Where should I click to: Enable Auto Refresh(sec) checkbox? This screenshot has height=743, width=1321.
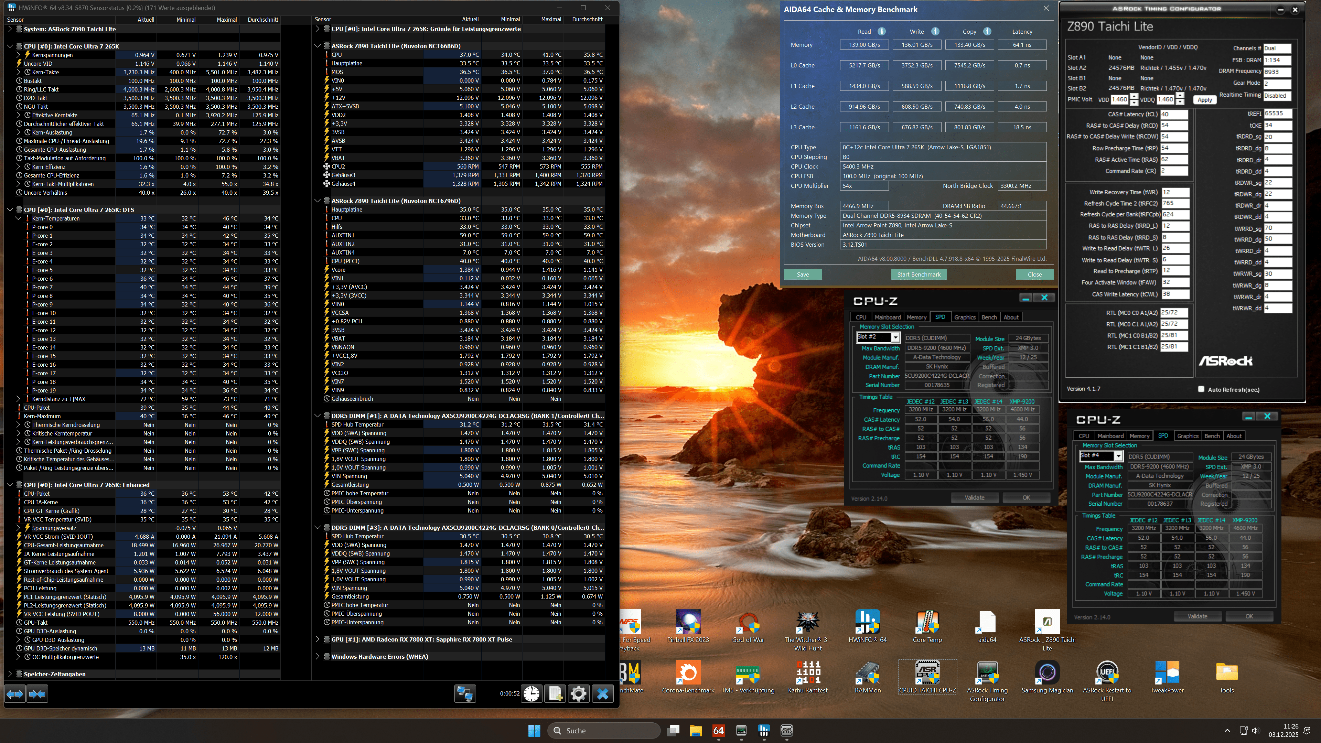click(1201, 389)
